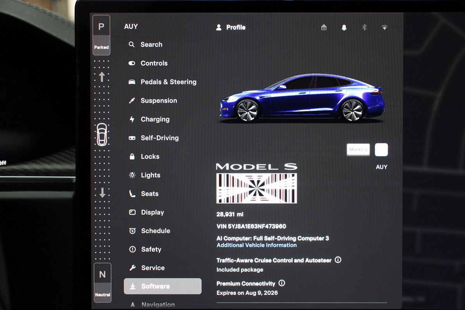Tap the 'Expires on Aug 9, 2026' text
Viewport: 465px width, 310px height.
coord(247,293)
